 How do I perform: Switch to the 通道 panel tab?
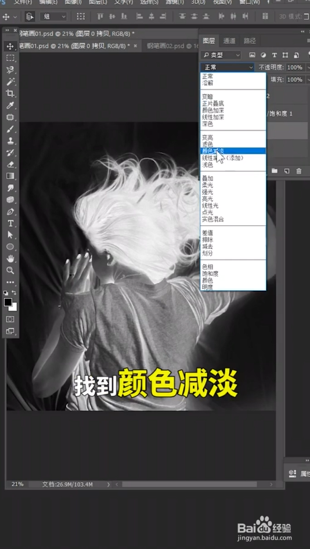(x=229, y=41)
